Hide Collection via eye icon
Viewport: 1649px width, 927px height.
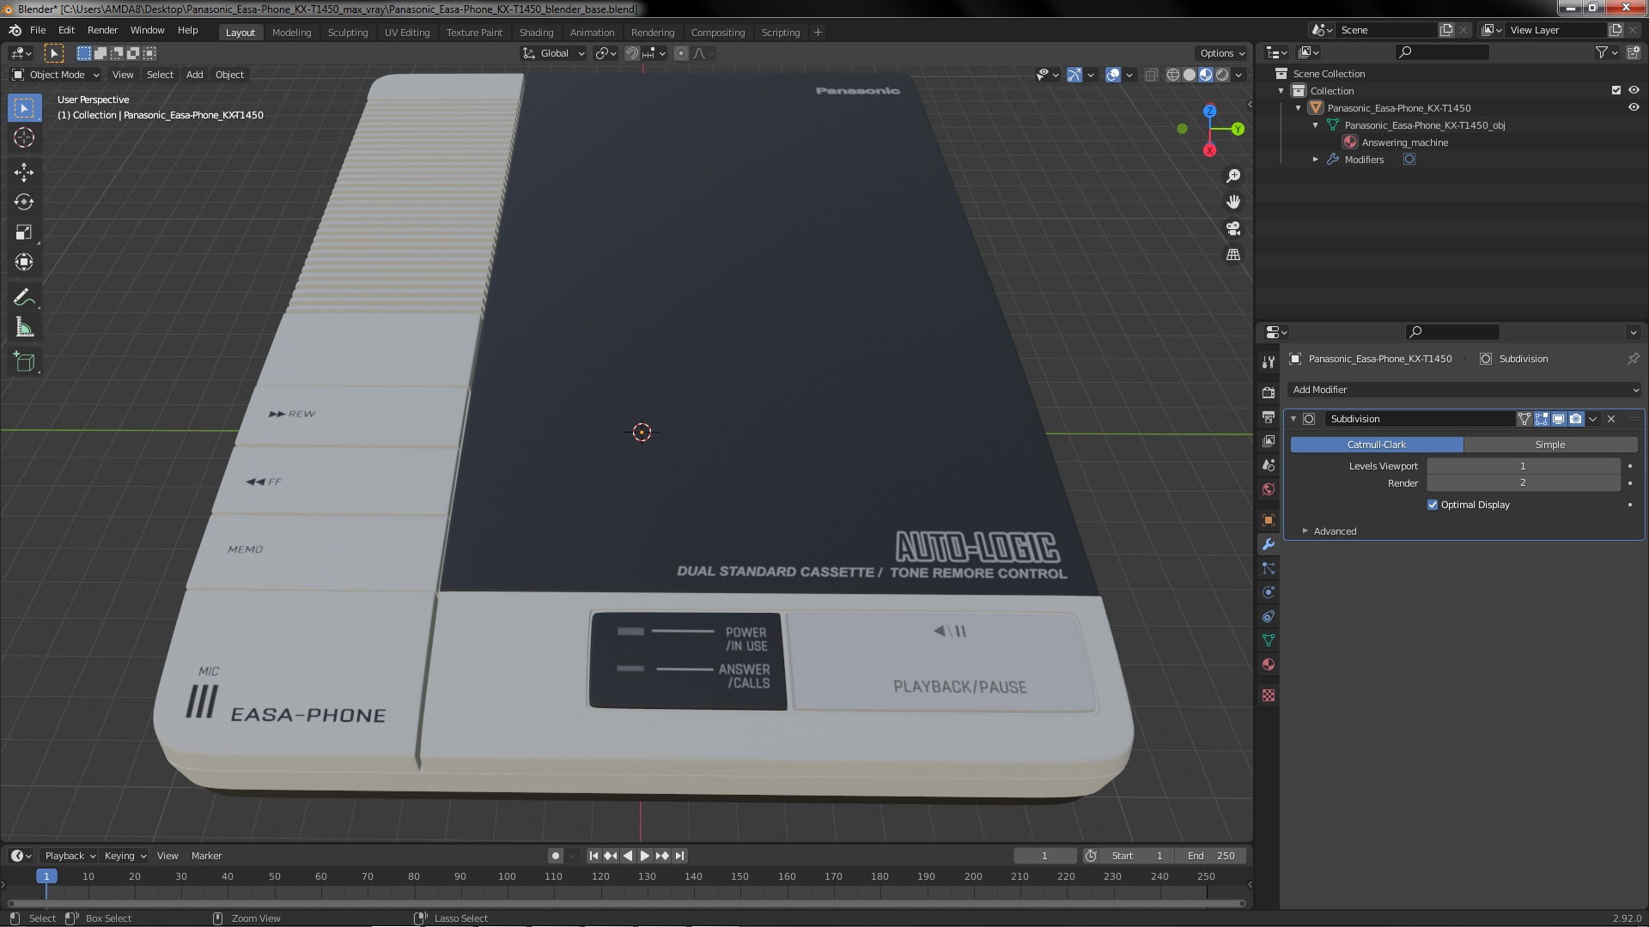click(1634, 90)
